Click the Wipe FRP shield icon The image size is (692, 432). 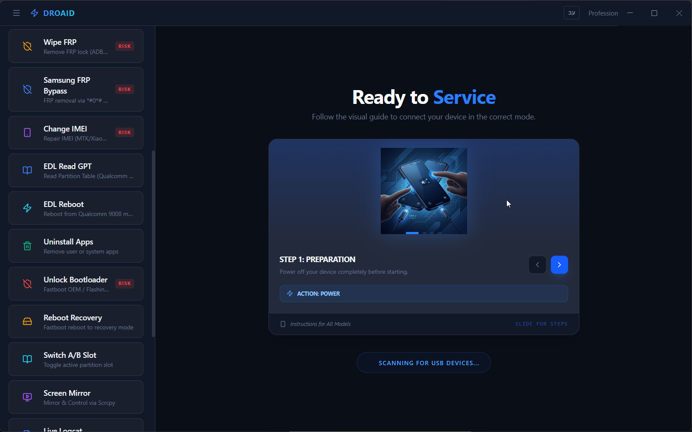point(27,46)
